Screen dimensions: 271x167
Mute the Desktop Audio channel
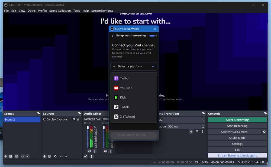[x=89, y=151]
